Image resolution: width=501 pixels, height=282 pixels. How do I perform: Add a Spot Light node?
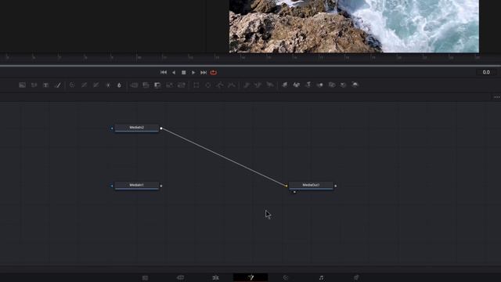click(x=344, y=85)
